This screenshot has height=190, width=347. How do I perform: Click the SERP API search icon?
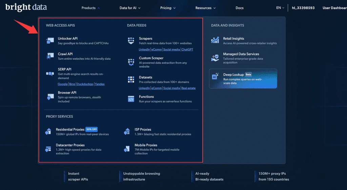pos(50,73)
